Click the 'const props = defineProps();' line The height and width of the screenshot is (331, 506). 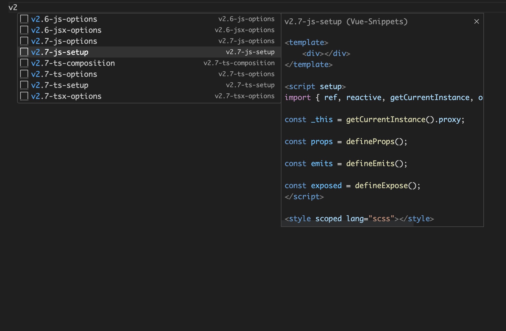pyautogui.click(x=346, y=142)
